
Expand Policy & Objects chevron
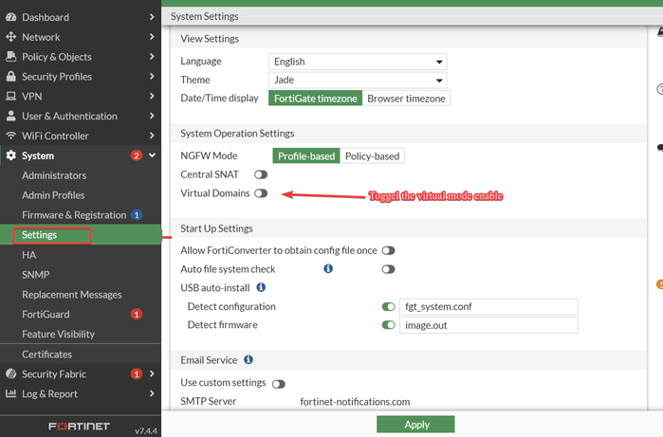tap(152, 56)
